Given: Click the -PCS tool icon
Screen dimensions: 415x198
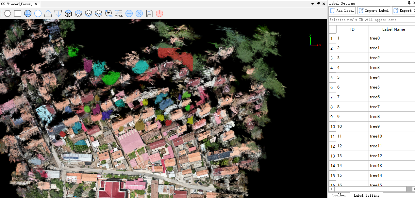Looking at the screenshot, I should pyautogui.click(x=119, y=13).
